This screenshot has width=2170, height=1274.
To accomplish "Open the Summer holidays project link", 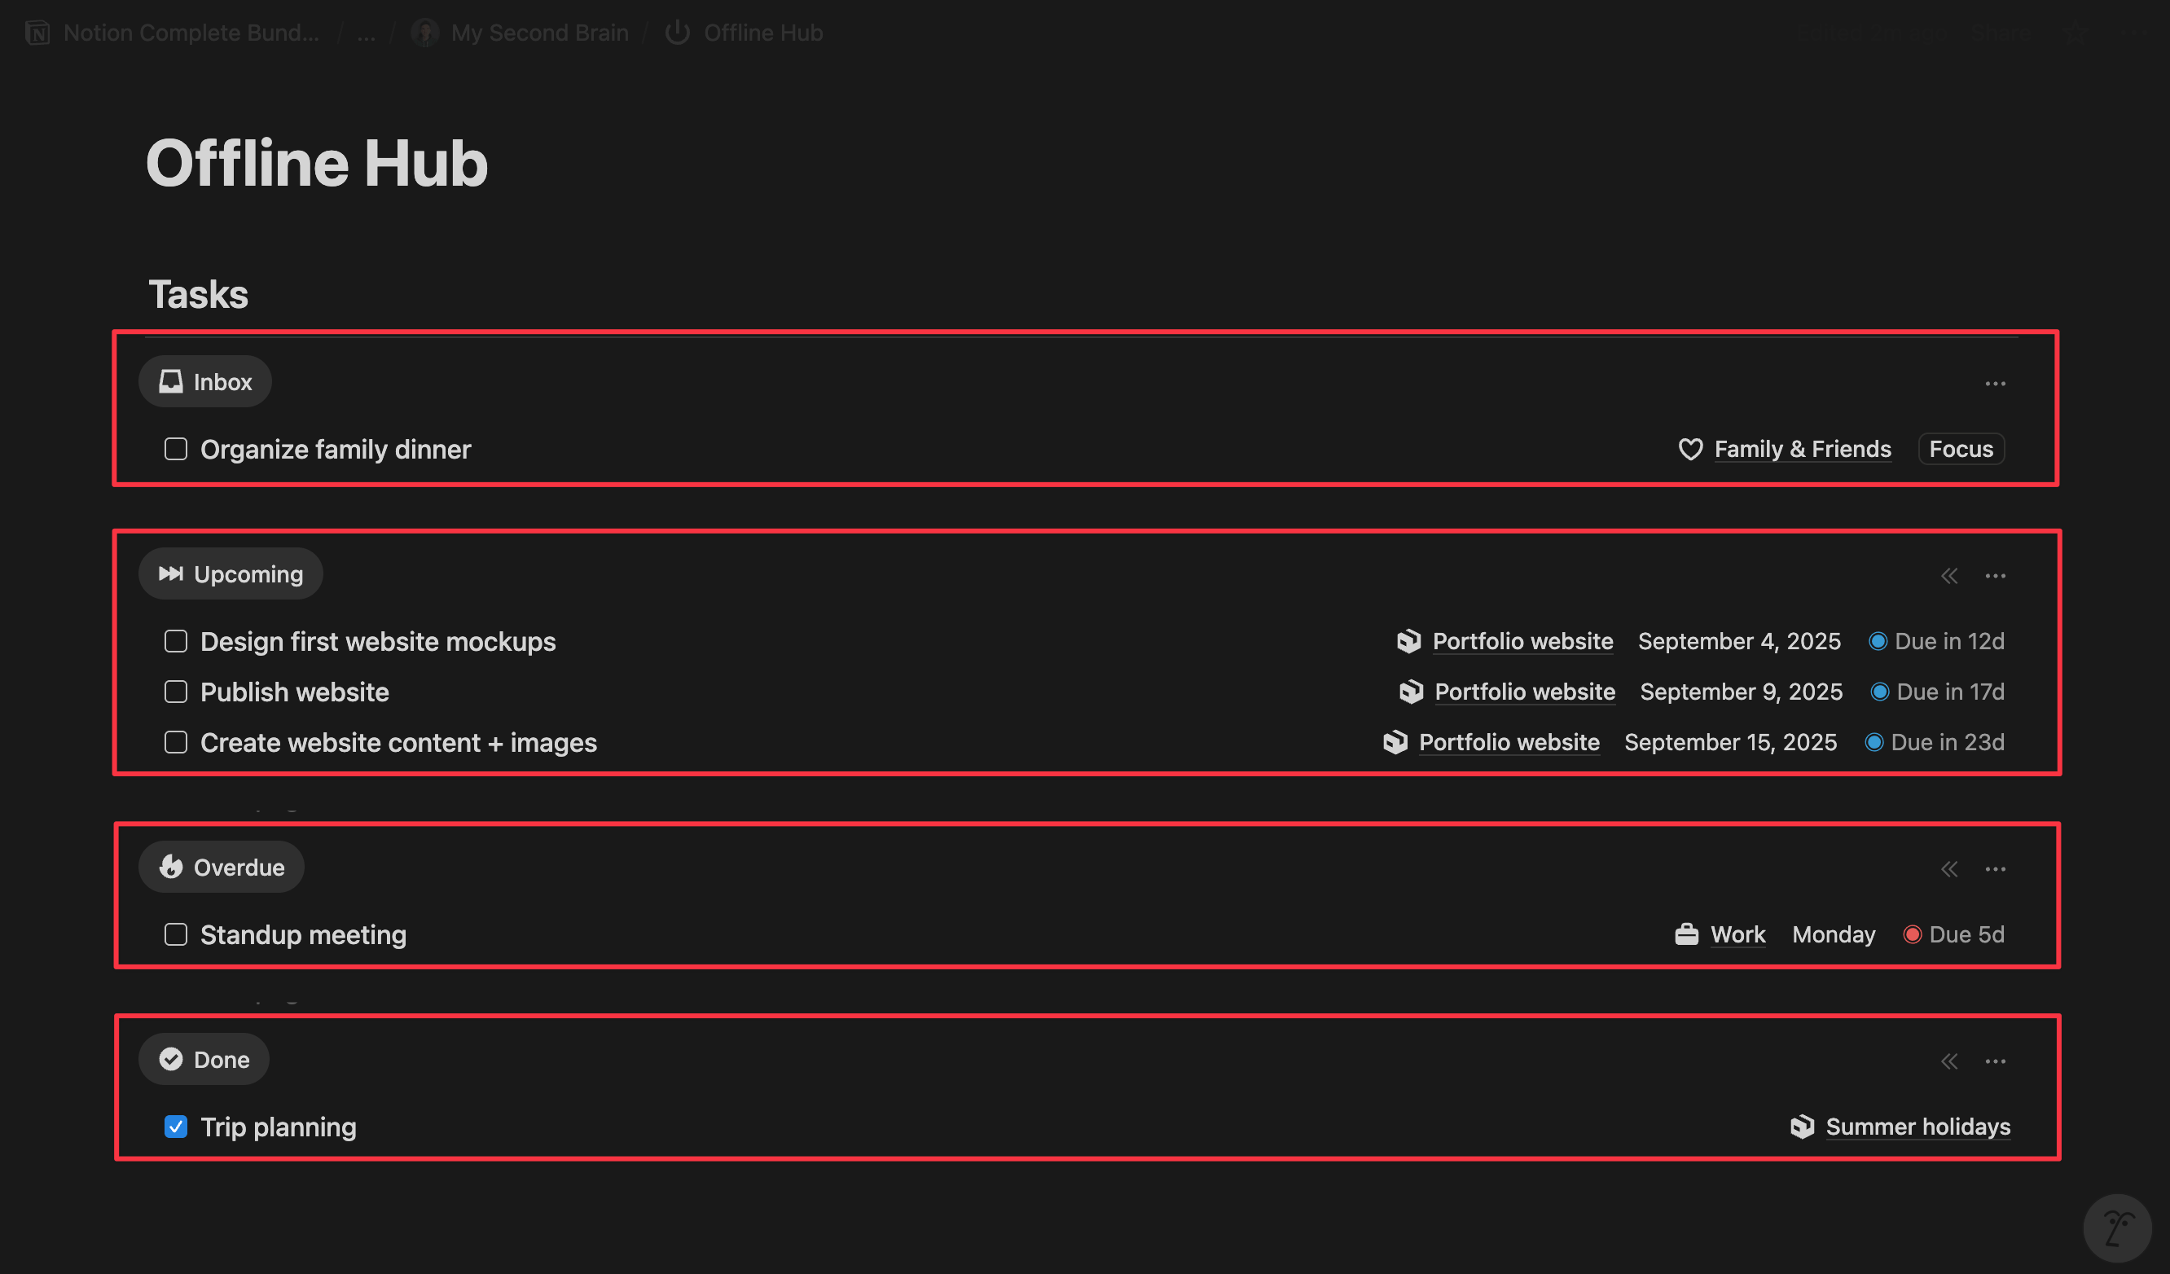I will [1917, 1127].
